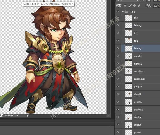The height and width of the screenshot is (135, 160).
Task: Select the layer named shenti
Action: click(138, 94)
